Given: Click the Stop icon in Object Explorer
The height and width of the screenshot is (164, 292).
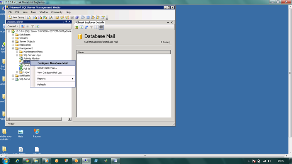Looking at the screenshot, I should 27,27.
